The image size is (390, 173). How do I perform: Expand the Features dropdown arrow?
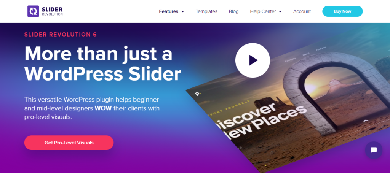coord(182,11)
